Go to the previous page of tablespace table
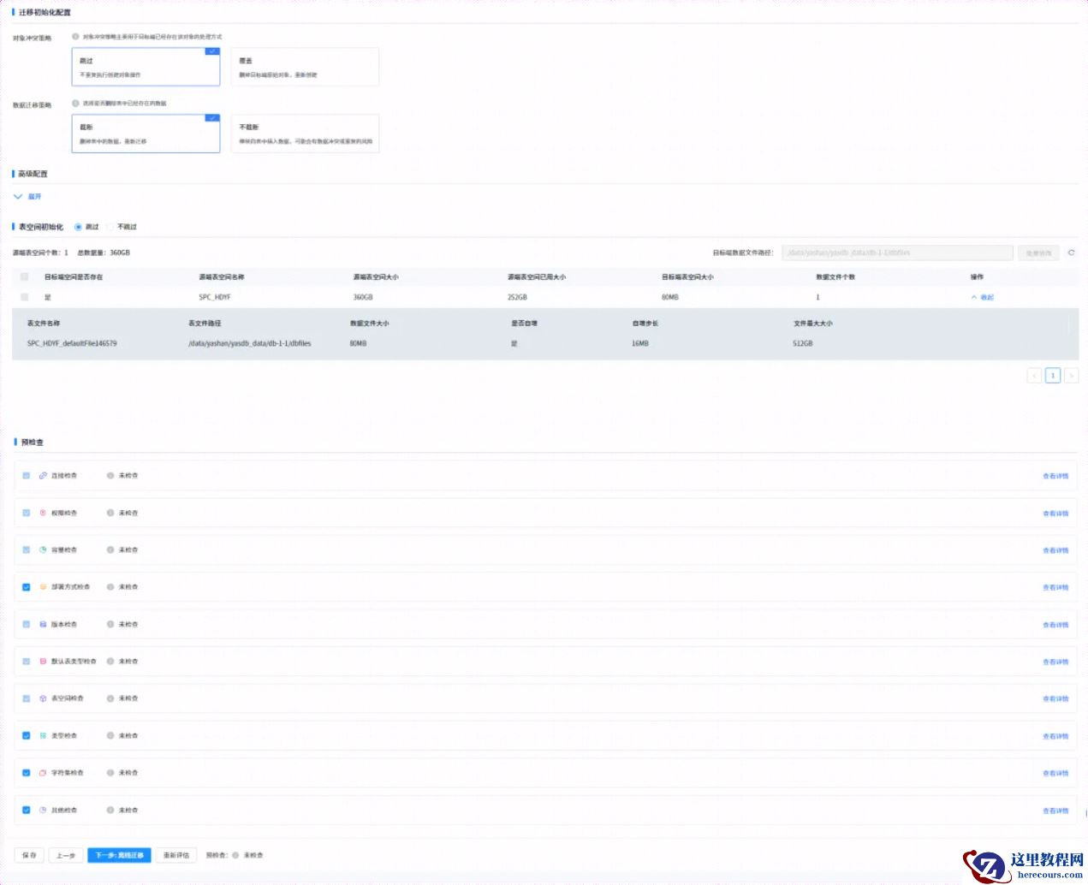 [x=1034, y=375]
